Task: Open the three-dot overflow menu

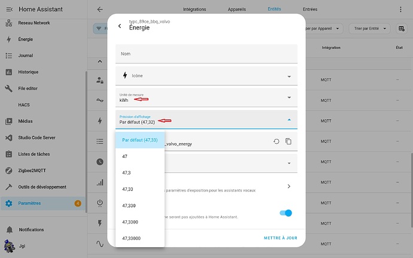Action: (400, 10)
